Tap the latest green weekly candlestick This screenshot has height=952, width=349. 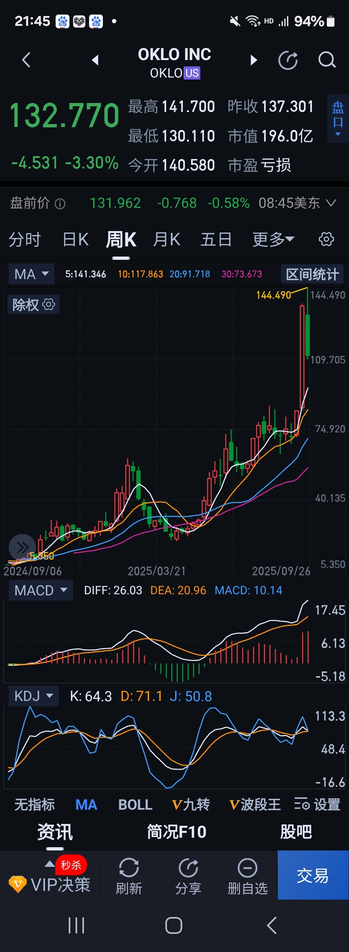tap(307, 336)
